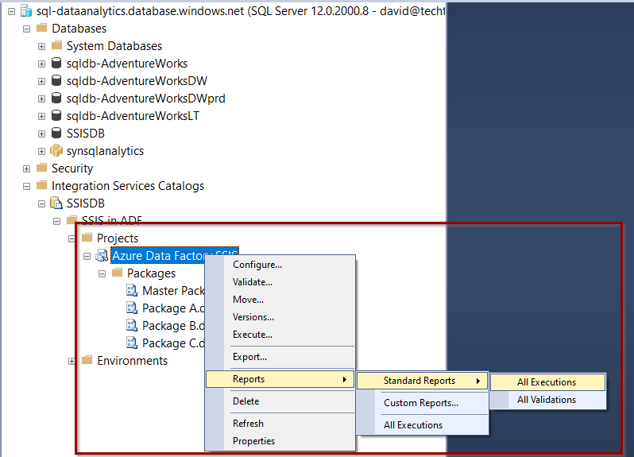
Task: Expand the SSISDB database node under Databases
Action: tap(41, 134)
